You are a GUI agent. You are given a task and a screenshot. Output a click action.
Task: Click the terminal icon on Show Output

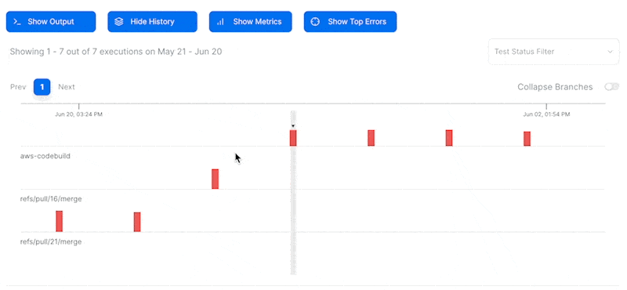17,22
